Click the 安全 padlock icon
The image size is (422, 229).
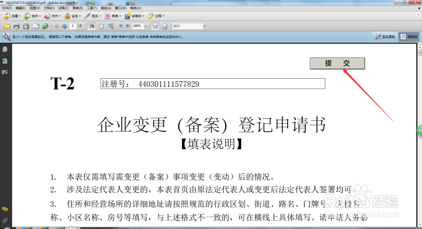67,16
